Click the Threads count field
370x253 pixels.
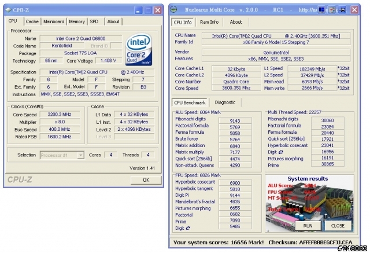coord(148,155)
